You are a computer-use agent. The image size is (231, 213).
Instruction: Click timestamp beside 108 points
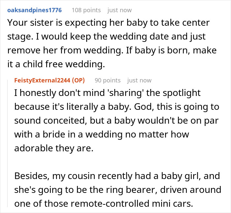tap(119, 10)
